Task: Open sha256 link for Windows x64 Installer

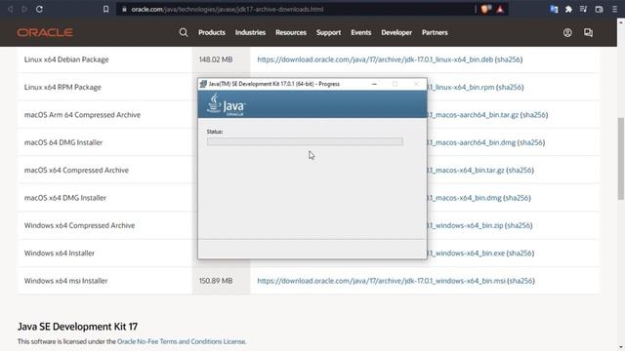Action: (521, 253)
